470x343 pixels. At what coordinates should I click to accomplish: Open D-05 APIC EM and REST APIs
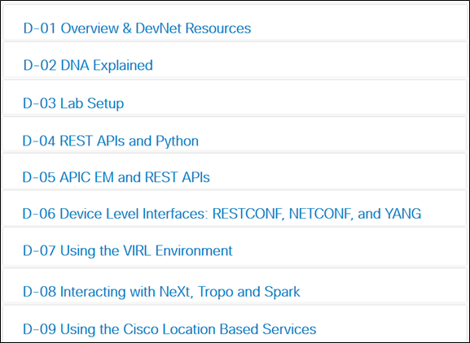(x=116, y=177)
